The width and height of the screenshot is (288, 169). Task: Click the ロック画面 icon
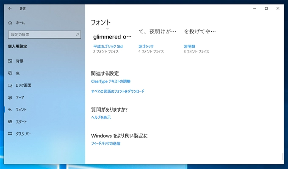(10, 85)
